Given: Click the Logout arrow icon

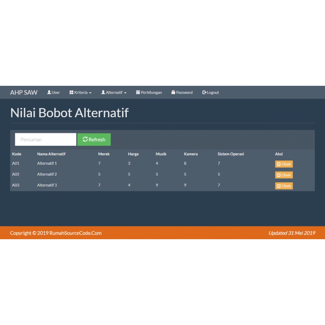Looking at the screenshot, I should pos(204,92).
